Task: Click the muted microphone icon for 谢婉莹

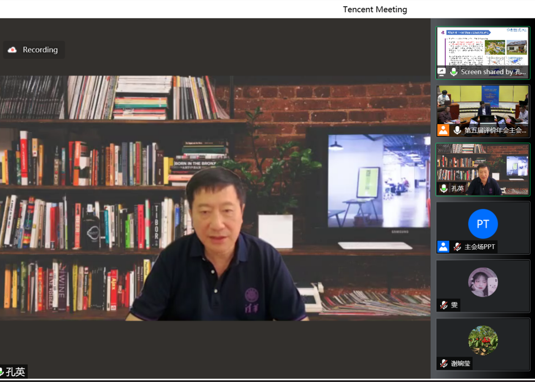Action: pyautogui.click(x=444, y=363)
